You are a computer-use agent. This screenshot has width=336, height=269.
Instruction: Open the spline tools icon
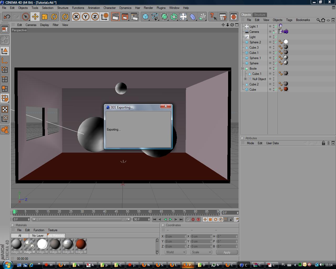[155, 17]
